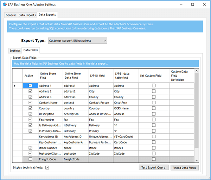Toggle Active checkbox for Phone Number row
This screenshot has height=180, width=211.
click(30, 148)
